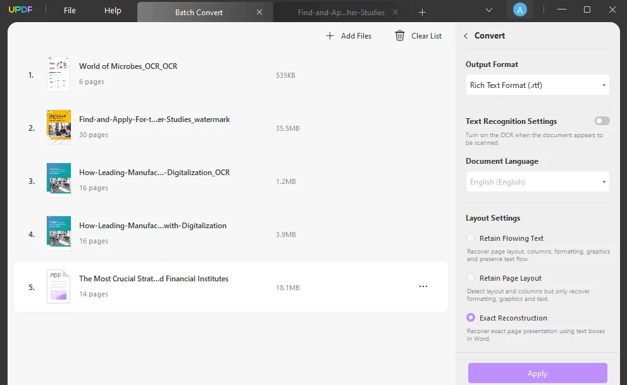Click the Clear List trash icon
This screenshot has width=627, height=385.
(x=400, y=36)
